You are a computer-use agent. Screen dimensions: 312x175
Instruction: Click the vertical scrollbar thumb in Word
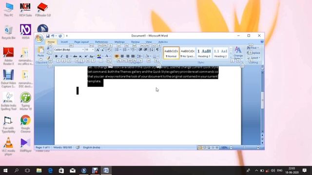pos(262,100)
